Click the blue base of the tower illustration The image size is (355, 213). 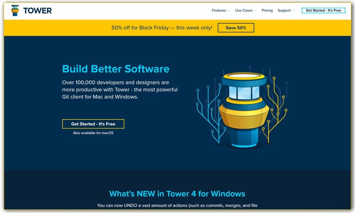(x=244, y=137)
